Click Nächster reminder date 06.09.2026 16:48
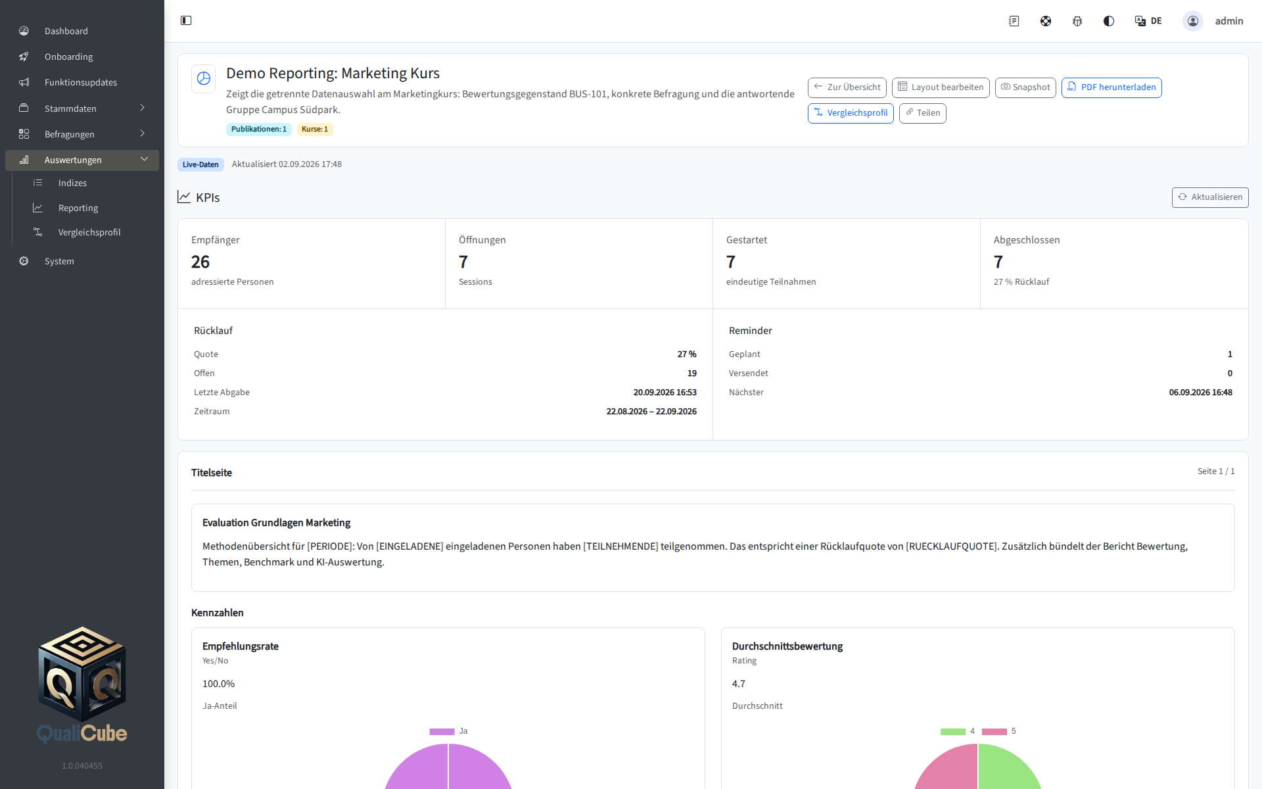The image size is (1262, 789). tap(1200, 392)
